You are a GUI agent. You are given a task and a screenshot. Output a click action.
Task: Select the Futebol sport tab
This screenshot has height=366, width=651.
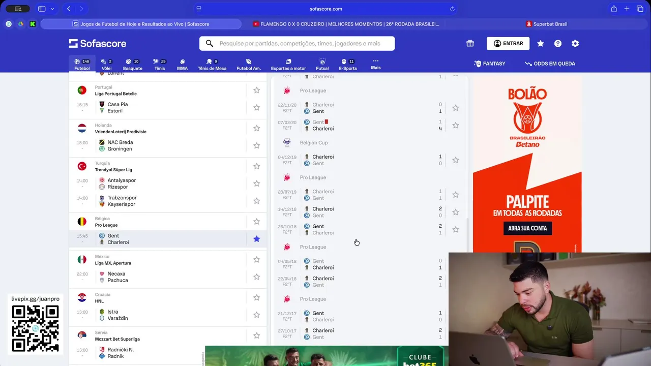(82, 65)
